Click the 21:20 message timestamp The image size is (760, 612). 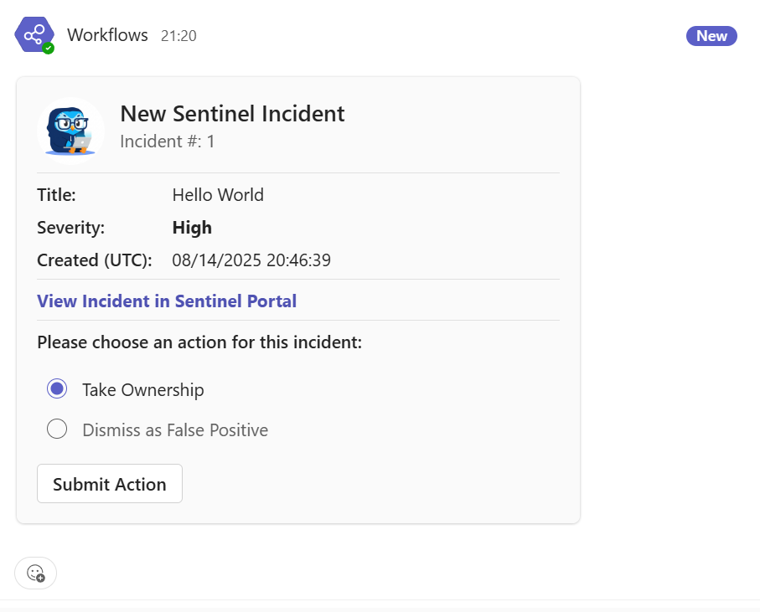coord(178,36)
